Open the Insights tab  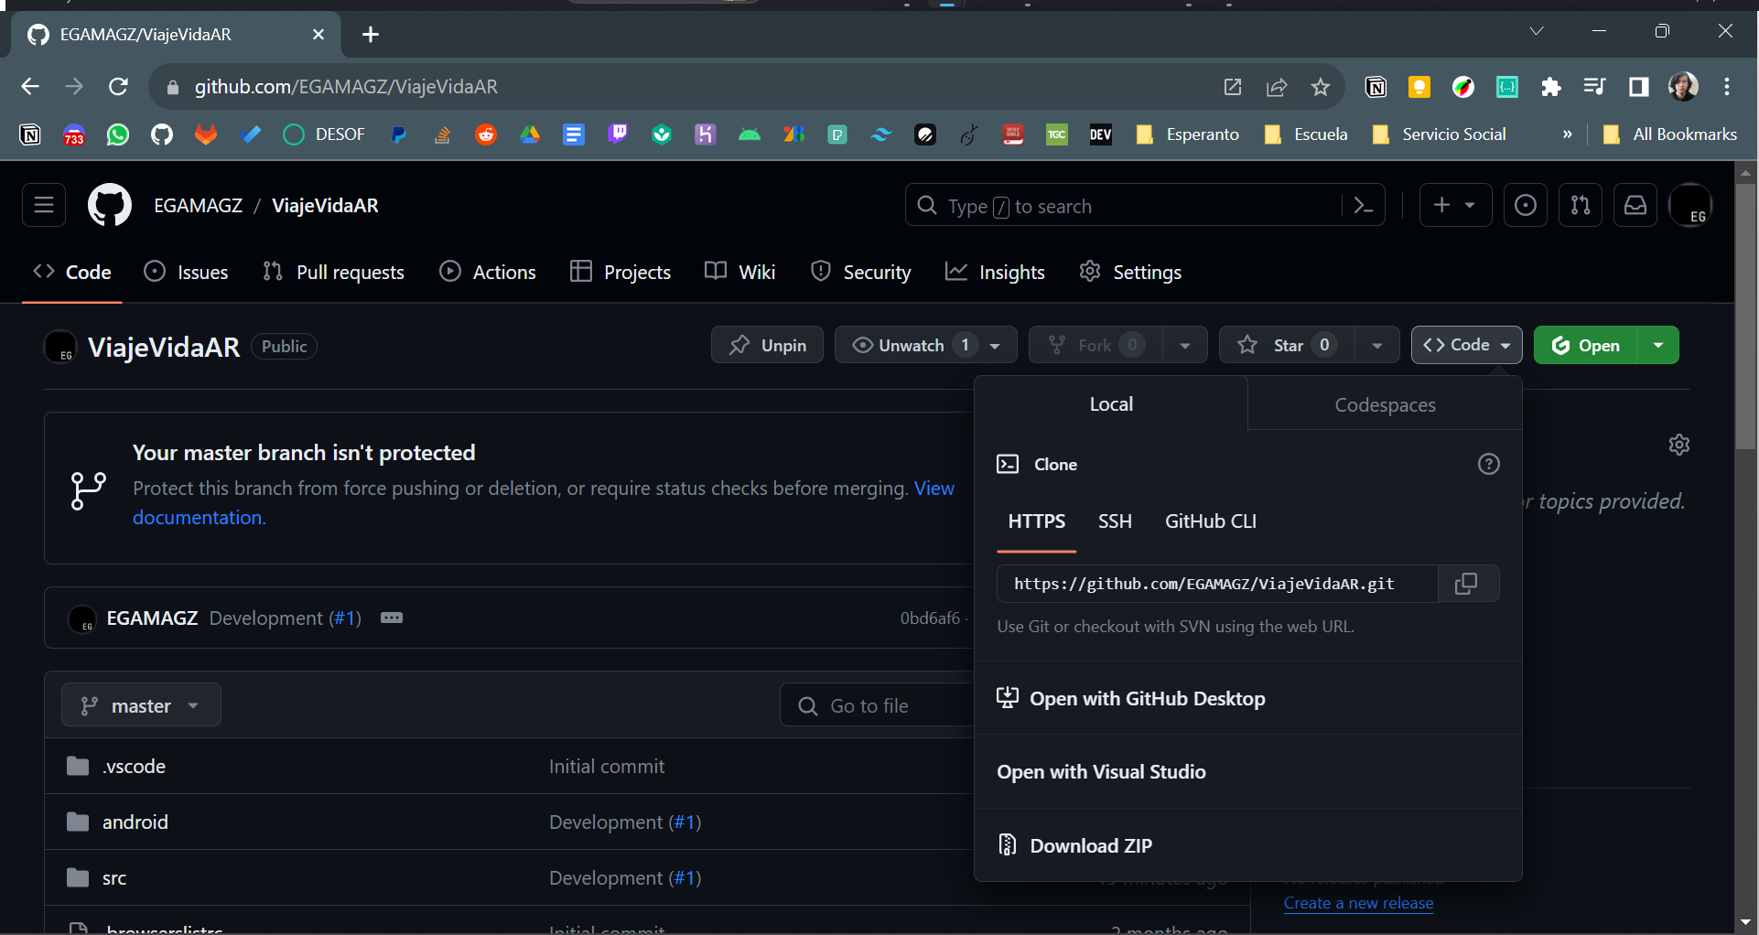995,272
